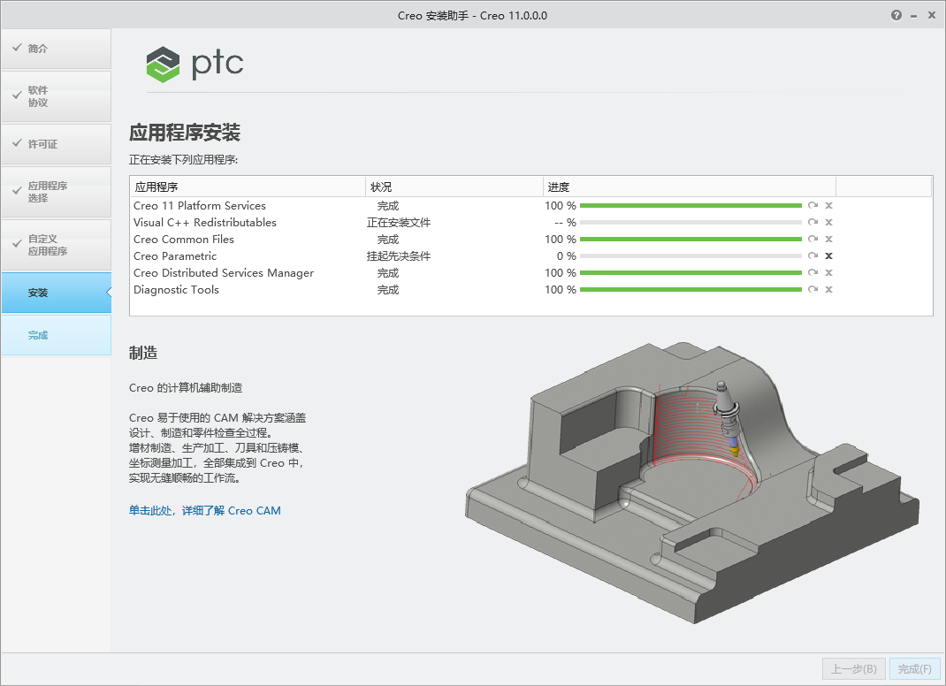Retry the Creo Common Files installation
946x686 pixels.
coord(812,239)
